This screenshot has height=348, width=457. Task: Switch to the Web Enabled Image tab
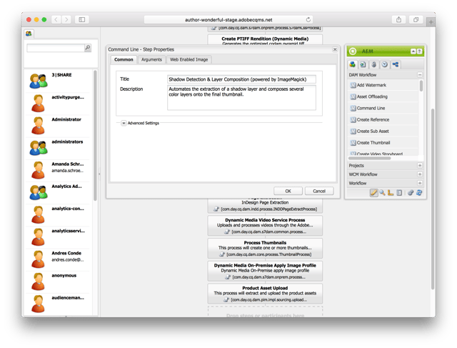click(189, 59)
